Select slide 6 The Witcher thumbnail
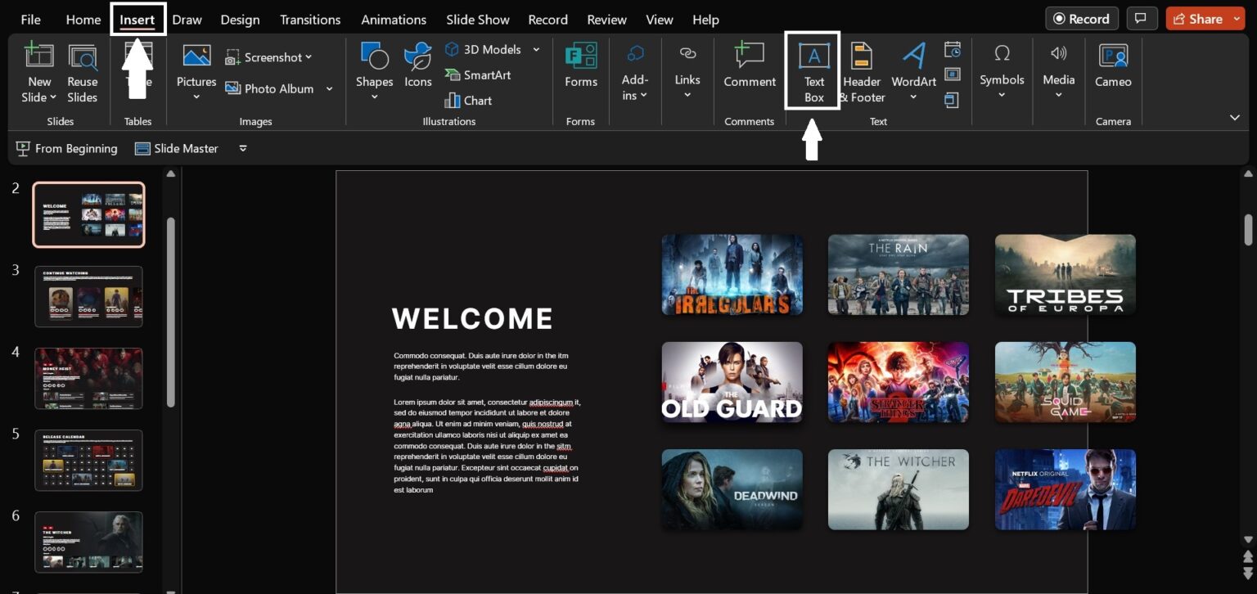This screenshot has width=1257, height=594. pyautogui.click(x=88, y=542)
